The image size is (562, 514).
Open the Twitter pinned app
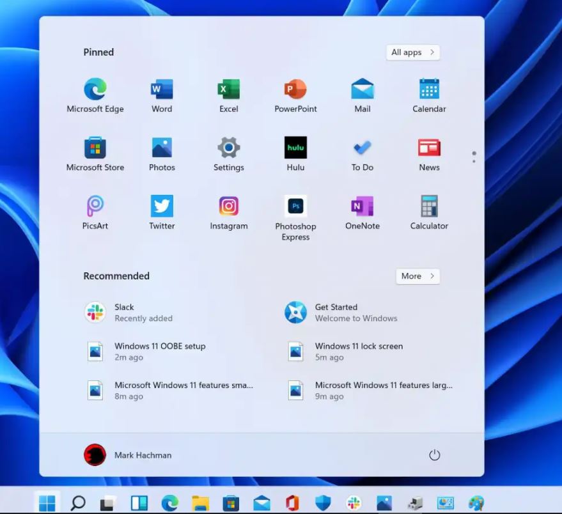[162, 212]
